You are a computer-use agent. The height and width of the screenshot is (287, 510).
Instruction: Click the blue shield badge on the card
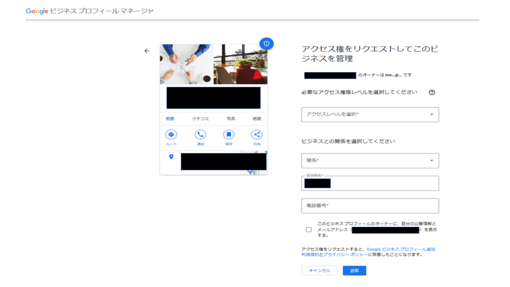click(266, 44)
